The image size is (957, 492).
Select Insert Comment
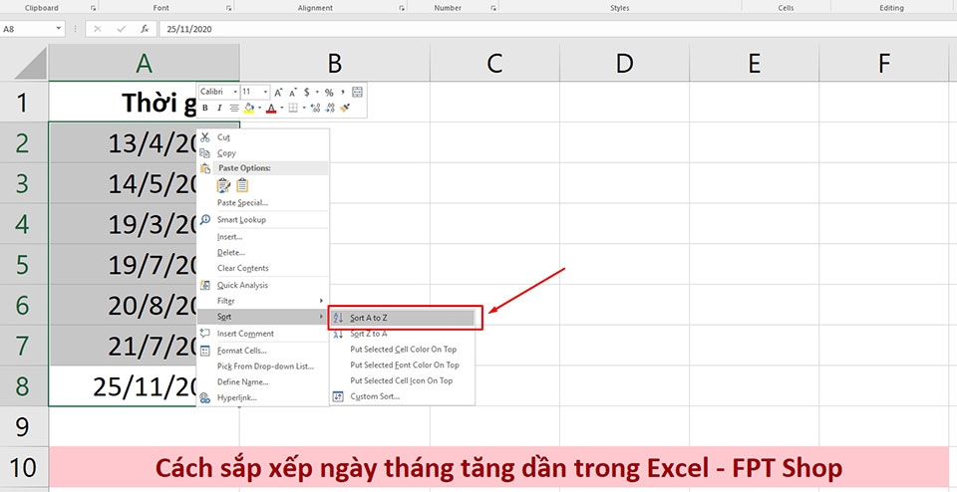[x=262, y=334]
